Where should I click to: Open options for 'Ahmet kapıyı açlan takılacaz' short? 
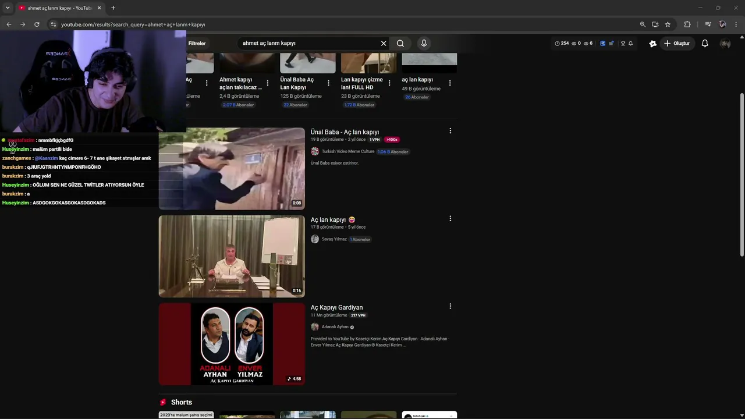click(267, 83)
